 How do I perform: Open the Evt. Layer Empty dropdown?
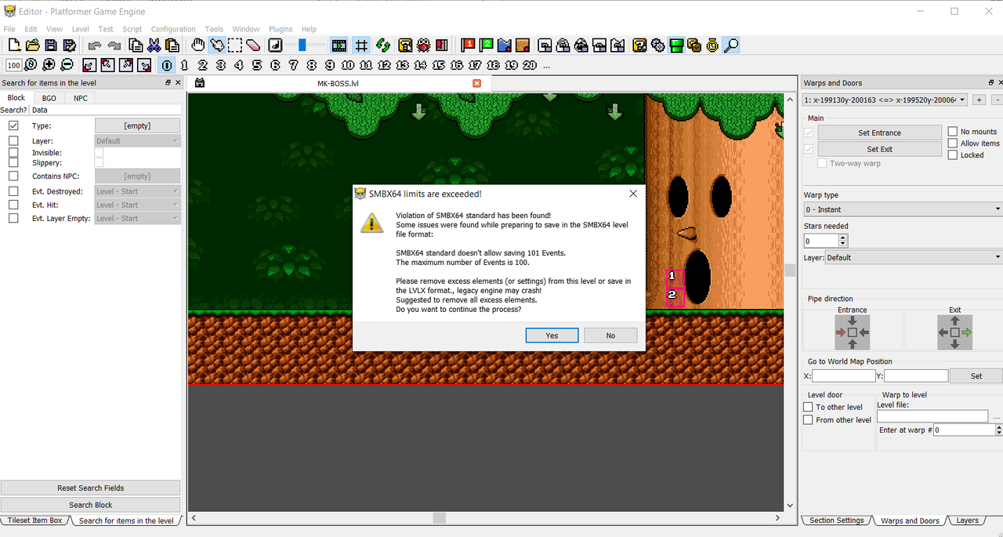(137, 218)
